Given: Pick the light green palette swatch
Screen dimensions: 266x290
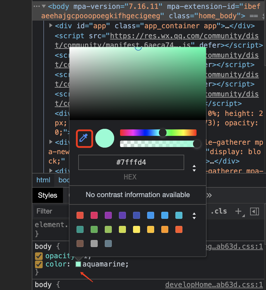Looking at the screenshot, I should (x=108, y=229).
